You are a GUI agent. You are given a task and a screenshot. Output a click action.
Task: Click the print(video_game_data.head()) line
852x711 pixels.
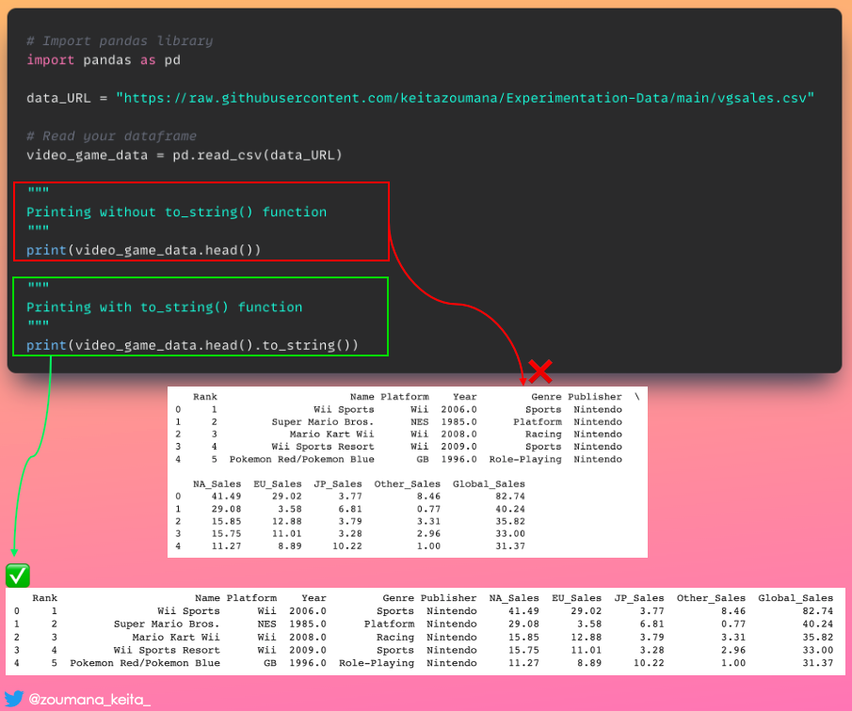tap(143, 250)
